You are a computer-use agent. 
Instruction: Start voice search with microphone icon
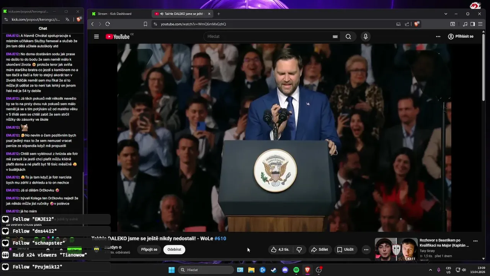pyautogui.click(x=366, y=36)
